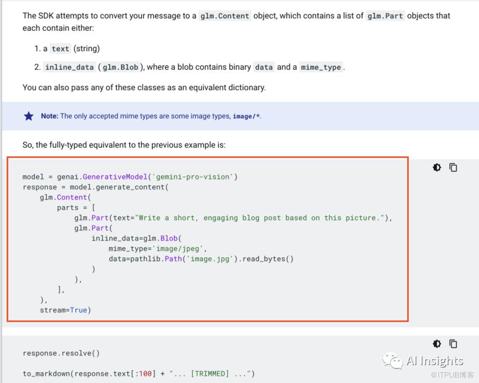Copy the response.resolve() code block
The height and width of the screenshot is (383, 479).
click(x=453, y=344)
